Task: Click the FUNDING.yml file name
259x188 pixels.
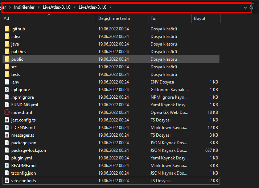Action: tap(25, 105)
